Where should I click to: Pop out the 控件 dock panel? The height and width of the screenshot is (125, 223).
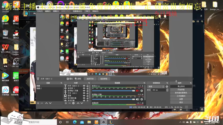tap(191, 83)
